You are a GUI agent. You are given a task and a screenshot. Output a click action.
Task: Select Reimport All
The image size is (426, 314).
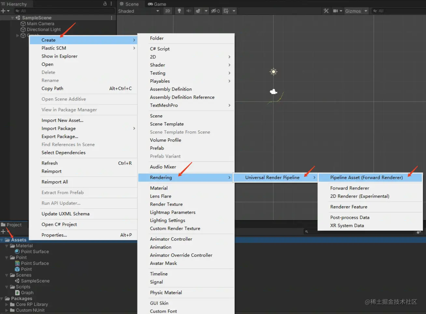(83, 182)
